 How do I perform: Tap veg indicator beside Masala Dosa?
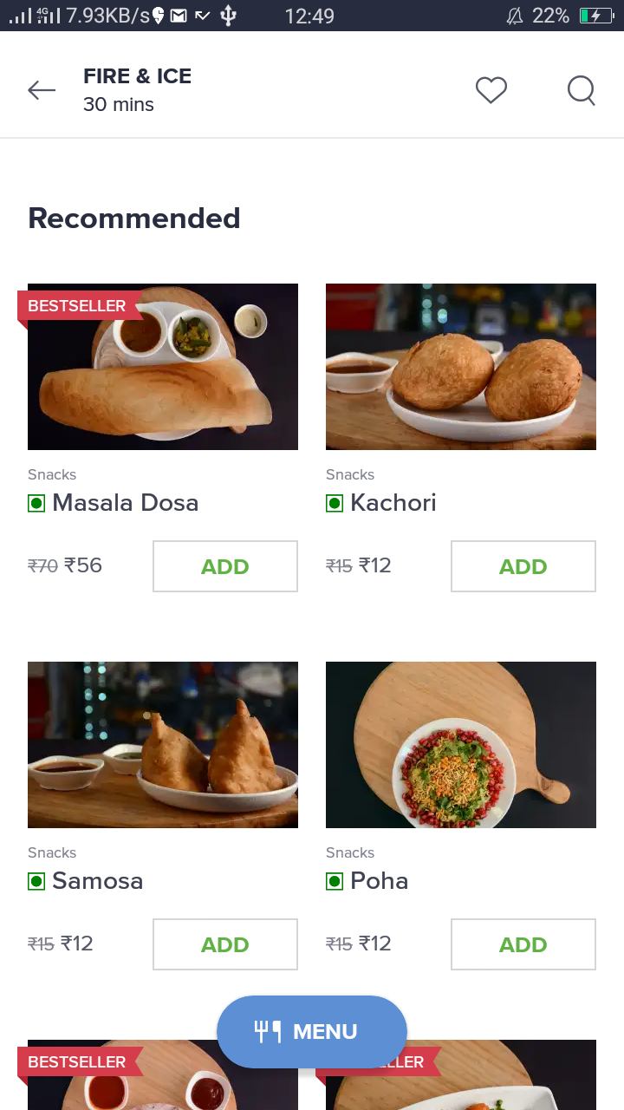36,503
